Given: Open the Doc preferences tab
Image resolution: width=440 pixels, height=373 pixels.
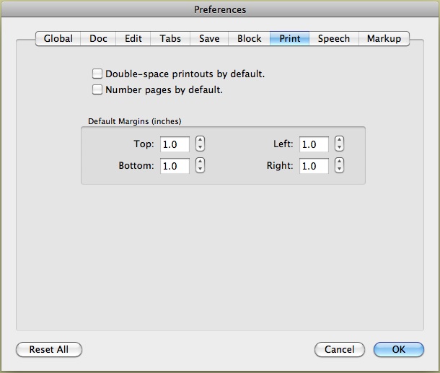Looking at the screenshot, I should point(98,39).
